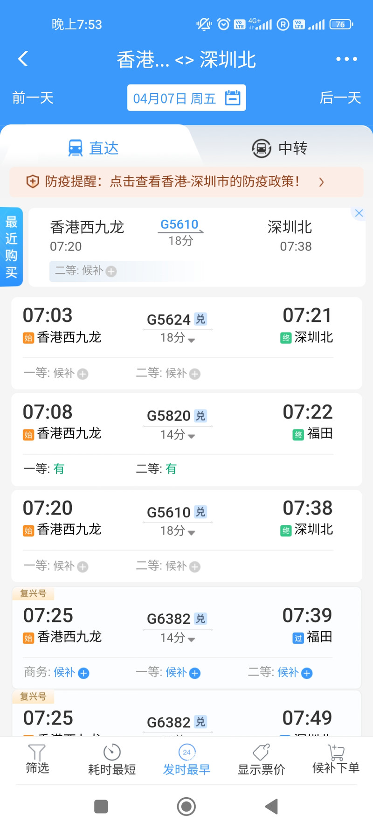Expand G5820 14分 stop details
The width and height of the screenshot is (373, 829).
click(x=178, y=435)
